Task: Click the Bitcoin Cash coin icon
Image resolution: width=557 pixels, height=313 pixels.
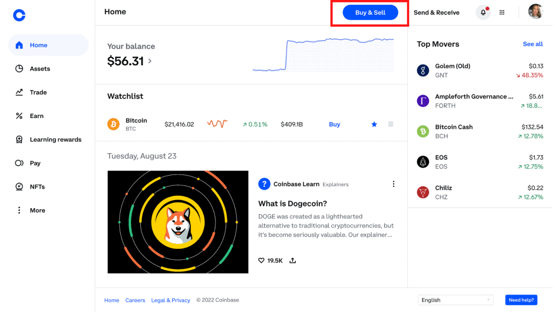Action: click(423, 132)
